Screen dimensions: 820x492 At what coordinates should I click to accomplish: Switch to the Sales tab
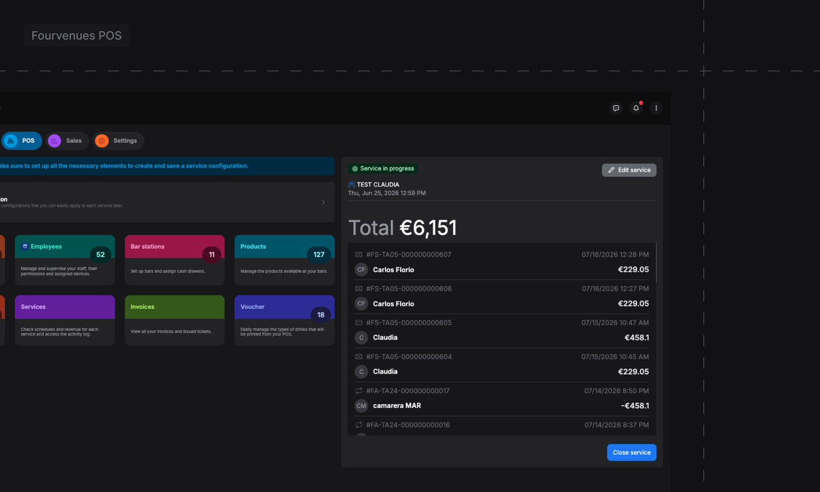67,141
